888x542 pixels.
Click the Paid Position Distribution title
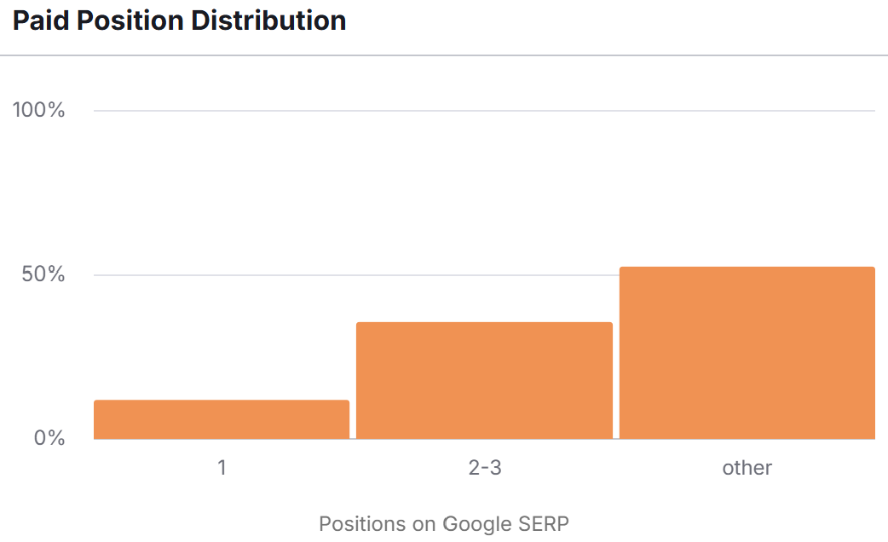(179, 20)
